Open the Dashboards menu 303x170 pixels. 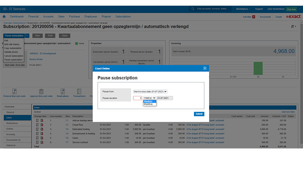click(17, 17)
